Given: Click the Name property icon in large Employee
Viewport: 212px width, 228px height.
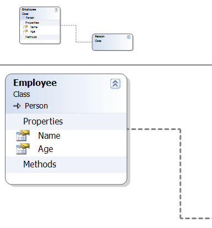Looking at the screenshot, I should click(x=23, y=135).
